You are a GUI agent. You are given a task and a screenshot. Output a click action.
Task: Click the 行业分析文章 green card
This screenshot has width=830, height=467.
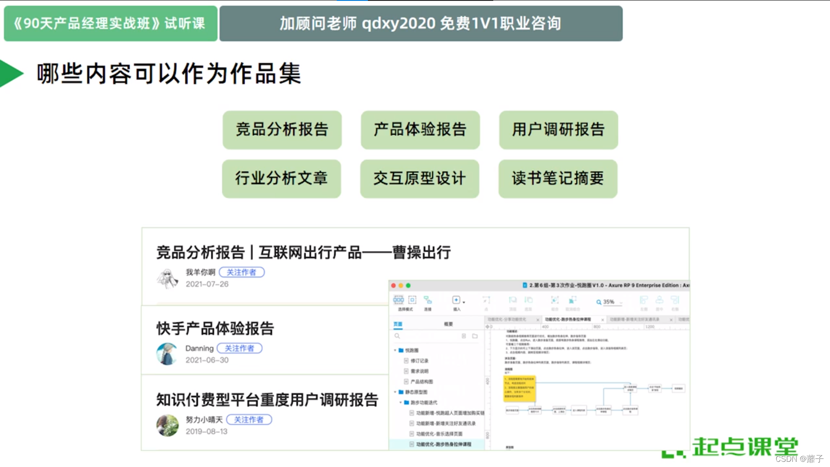[281, 179]
